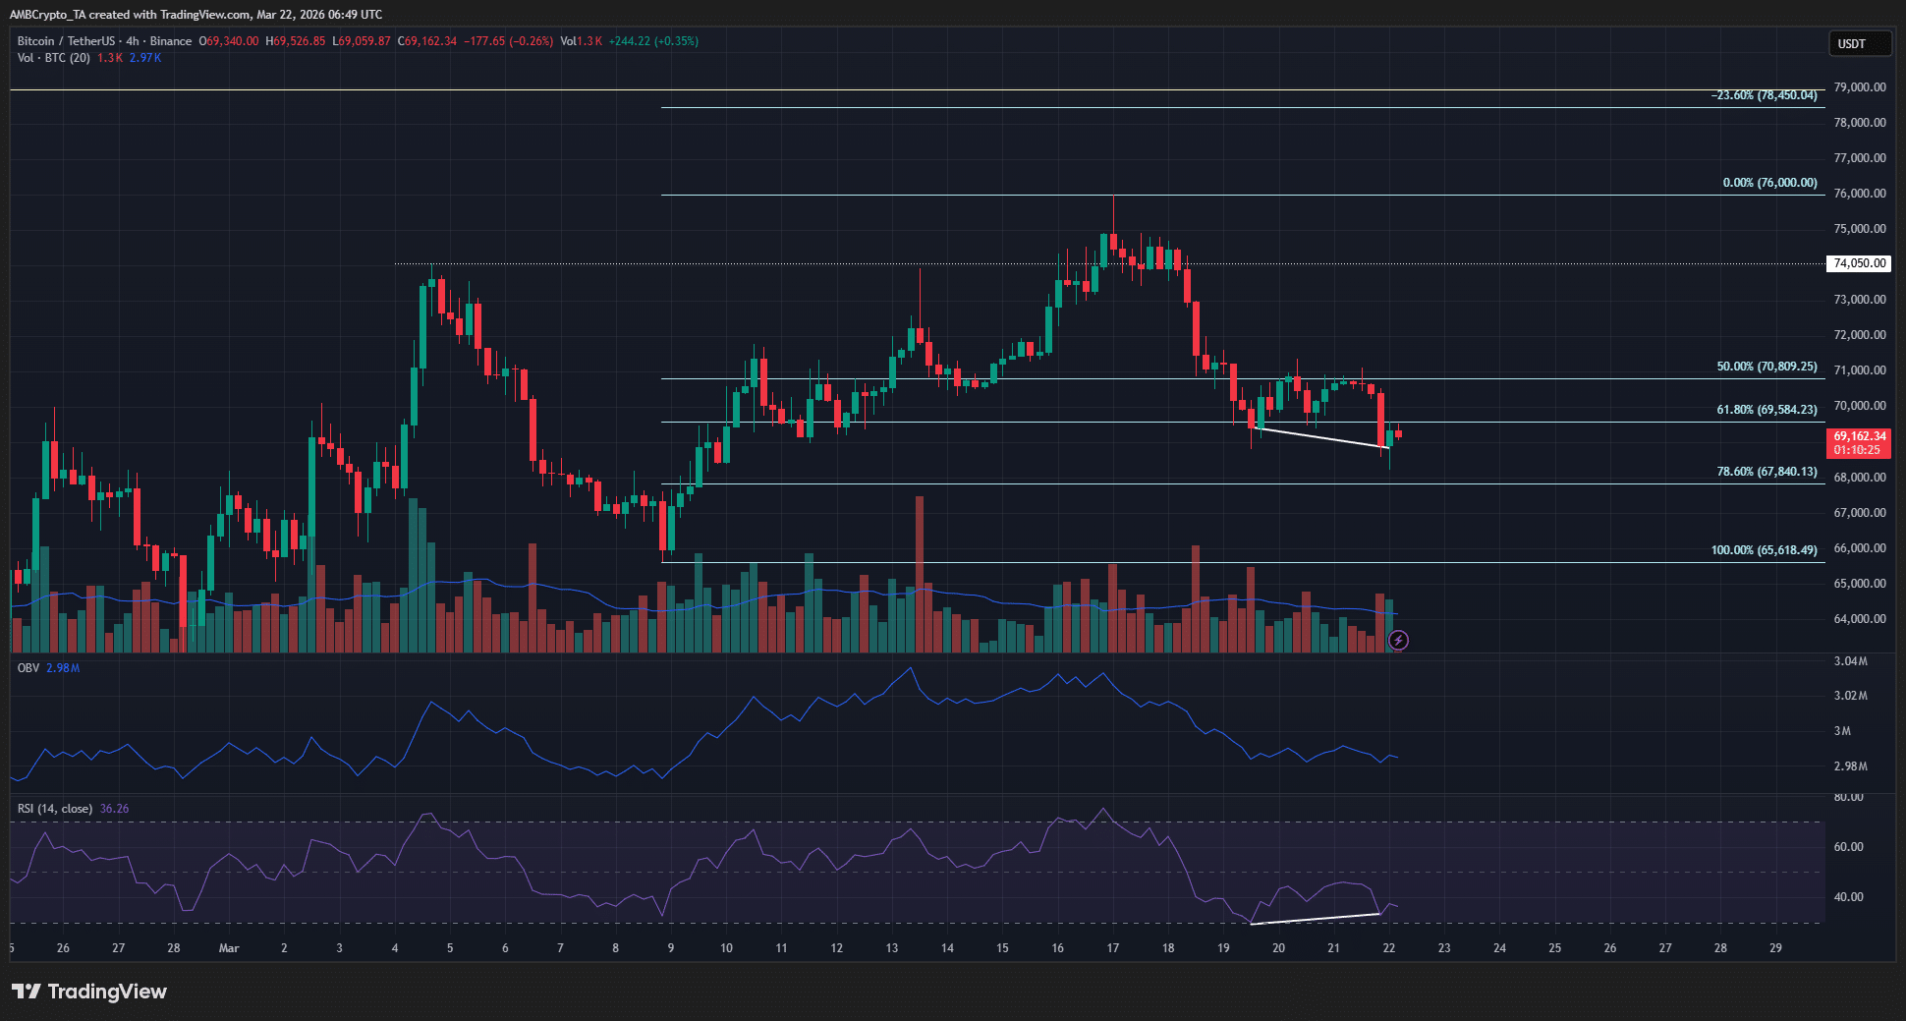Select the white trendline under price candles
This screenshot has height=1021, width=1906.
[x=1321, y=438]
